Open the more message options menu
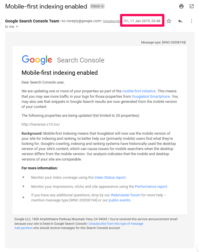The height and width of the screenshot is (252, 199). (192, 21)
